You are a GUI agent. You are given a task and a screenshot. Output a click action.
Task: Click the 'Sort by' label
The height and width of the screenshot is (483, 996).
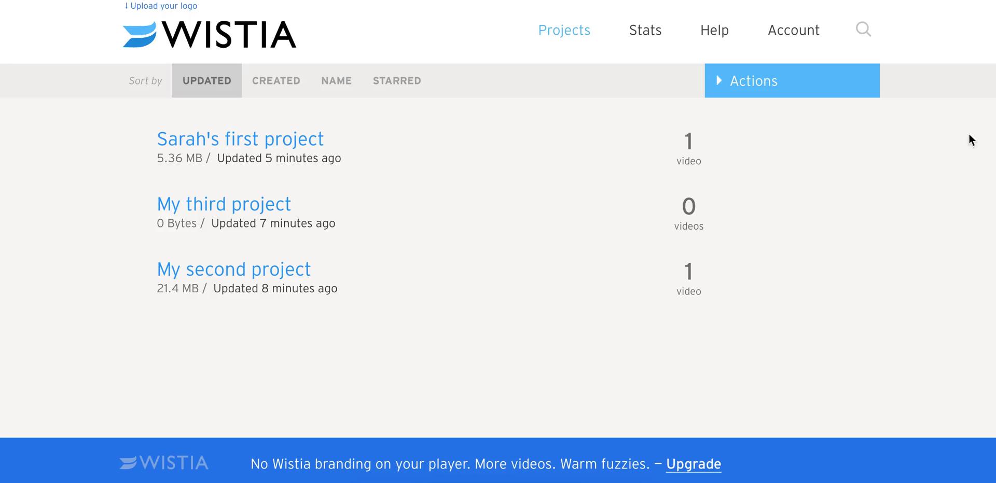pos(146,81)
